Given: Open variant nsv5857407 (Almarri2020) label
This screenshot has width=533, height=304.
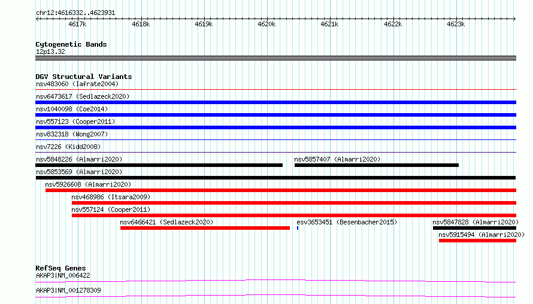Looking at the screenshot, I should pyautogui.click(x=337, y=159).
